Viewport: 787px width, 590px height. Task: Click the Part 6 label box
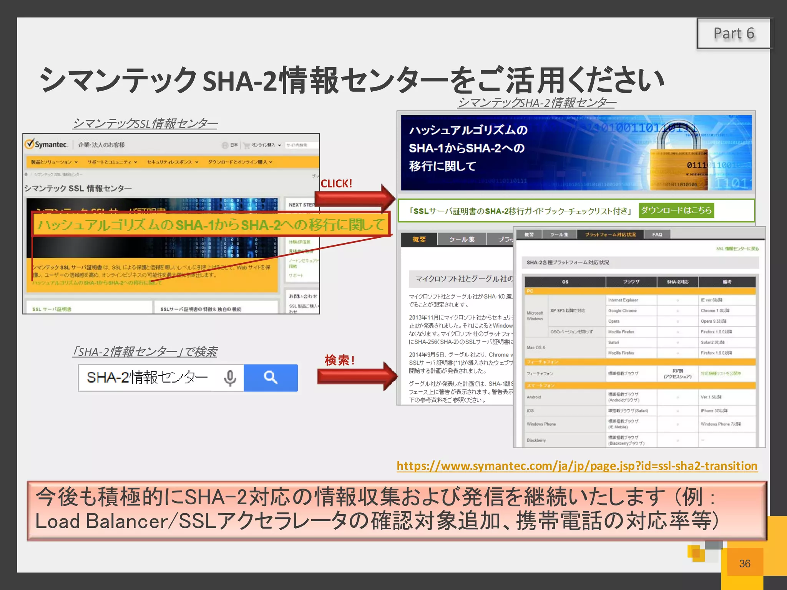(x=734, y=33)
